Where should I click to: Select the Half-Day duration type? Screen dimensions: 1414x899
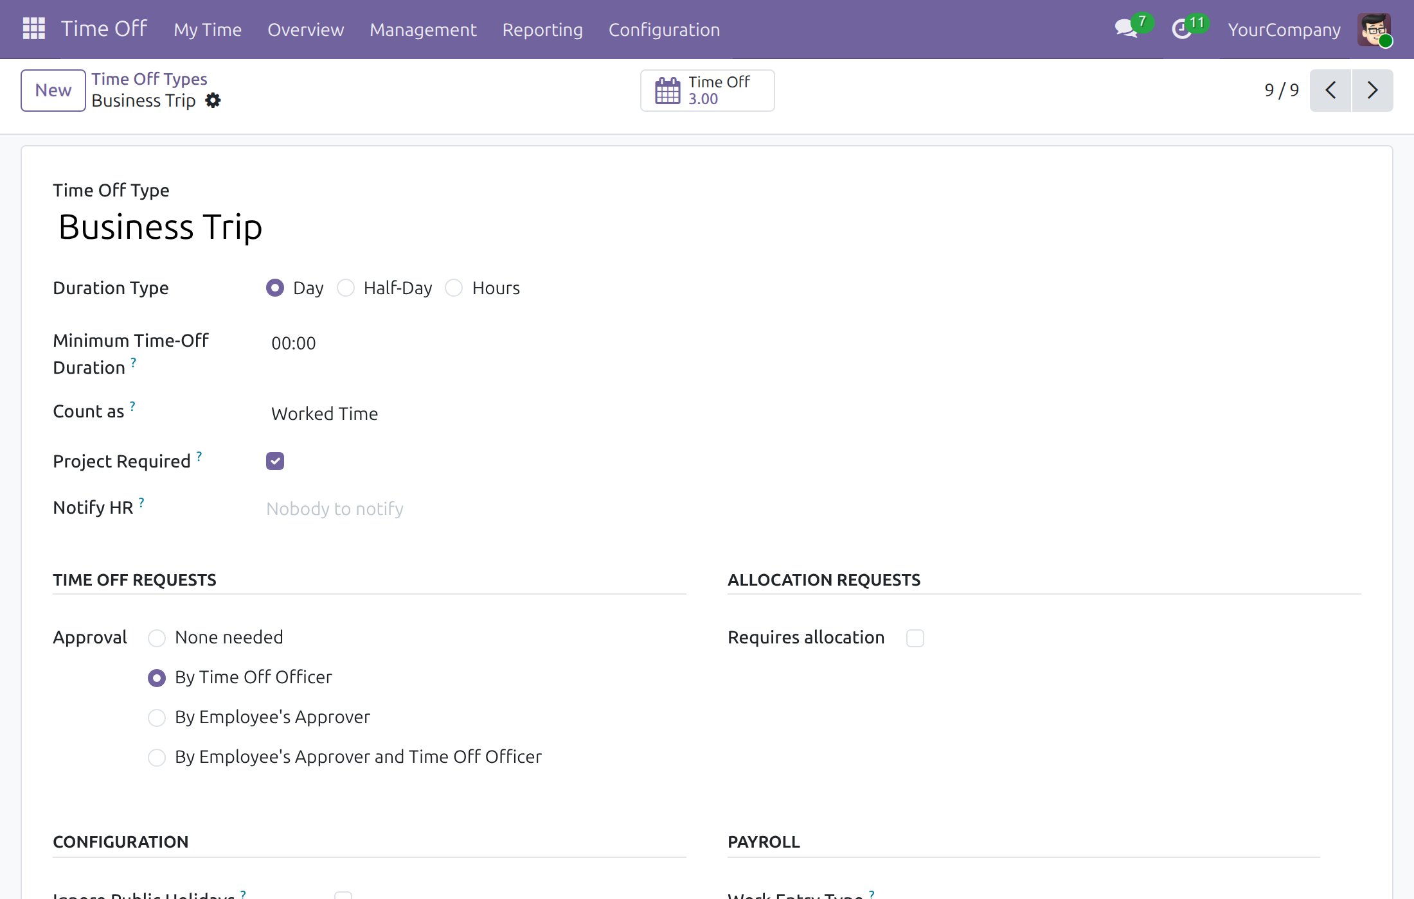[346, 288]
